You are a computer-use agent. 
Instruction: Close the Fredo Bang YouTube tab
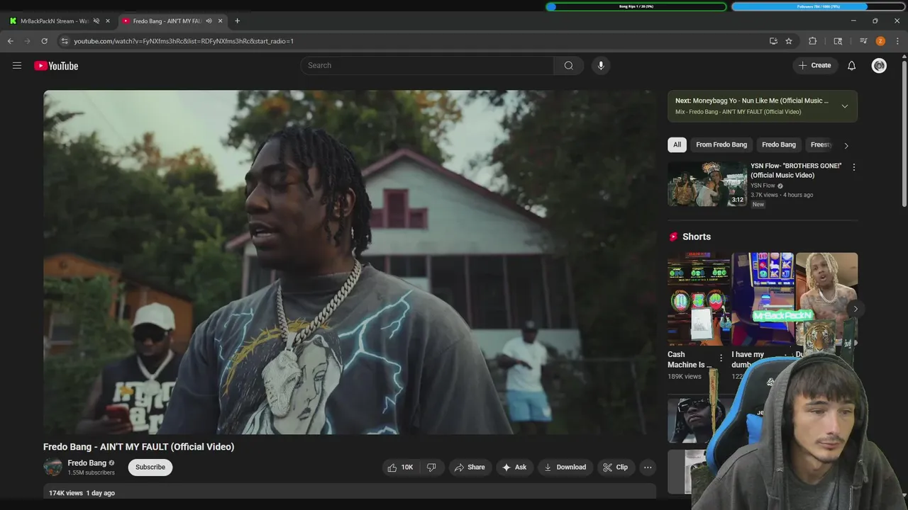coord(220,21)
